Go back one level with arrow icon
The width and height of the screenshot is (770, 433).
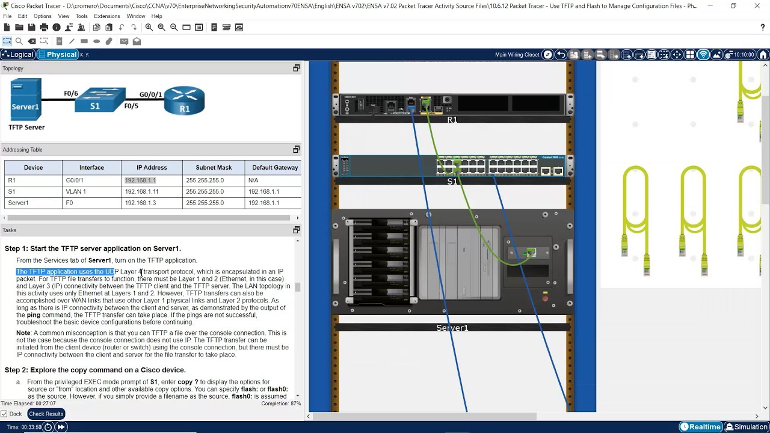[x=561, y=55]
